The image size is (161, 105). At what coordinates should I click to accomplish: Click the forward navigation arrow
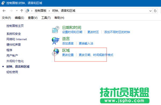11,11
